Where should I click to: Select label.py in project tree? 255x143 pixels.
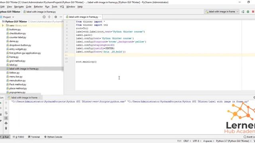click(13, 65)
